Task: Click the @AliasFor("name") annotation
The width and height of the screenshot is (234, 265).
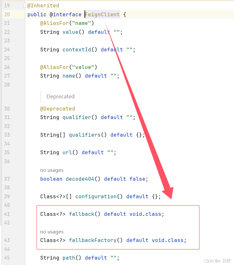Action: tap(67, 23)
